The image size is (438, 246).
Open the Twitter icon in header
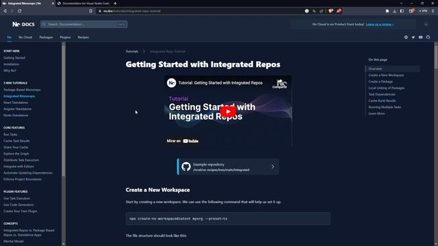click(x=413, y=37)
